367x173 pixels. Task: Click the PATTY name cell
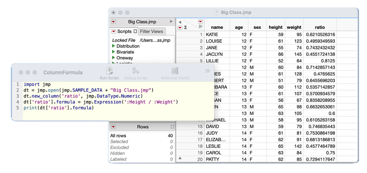click(217, 159)
